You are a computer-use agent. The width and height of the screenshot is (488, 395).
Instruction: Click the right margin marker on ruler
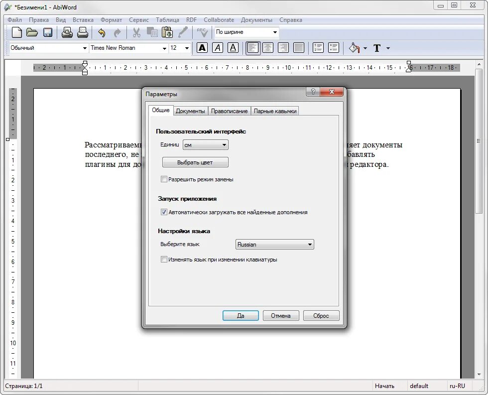pyautogui.click(x=409, y=67)
